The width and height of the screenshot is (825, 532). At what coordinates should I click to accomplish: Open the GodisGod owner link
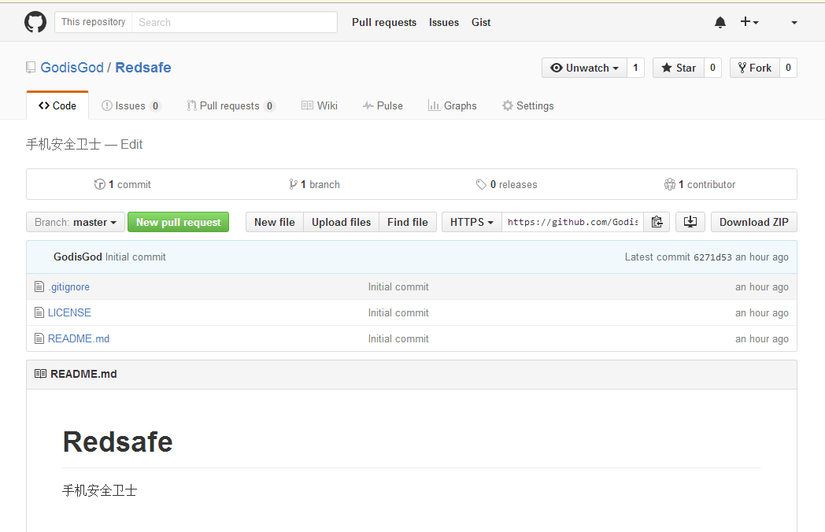pos(72,68)
